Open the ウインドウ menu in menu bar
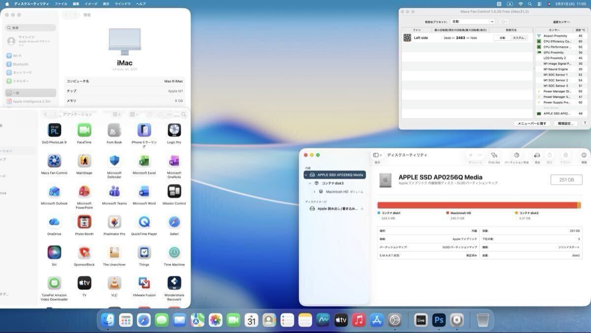The image size is (591, 333). 123,3
